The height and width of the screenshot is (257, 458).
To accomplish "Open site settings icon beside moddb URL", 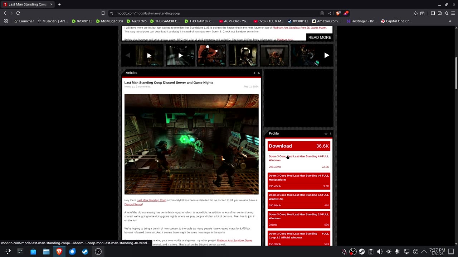I will pyautogui.click(x=112, y=13).
